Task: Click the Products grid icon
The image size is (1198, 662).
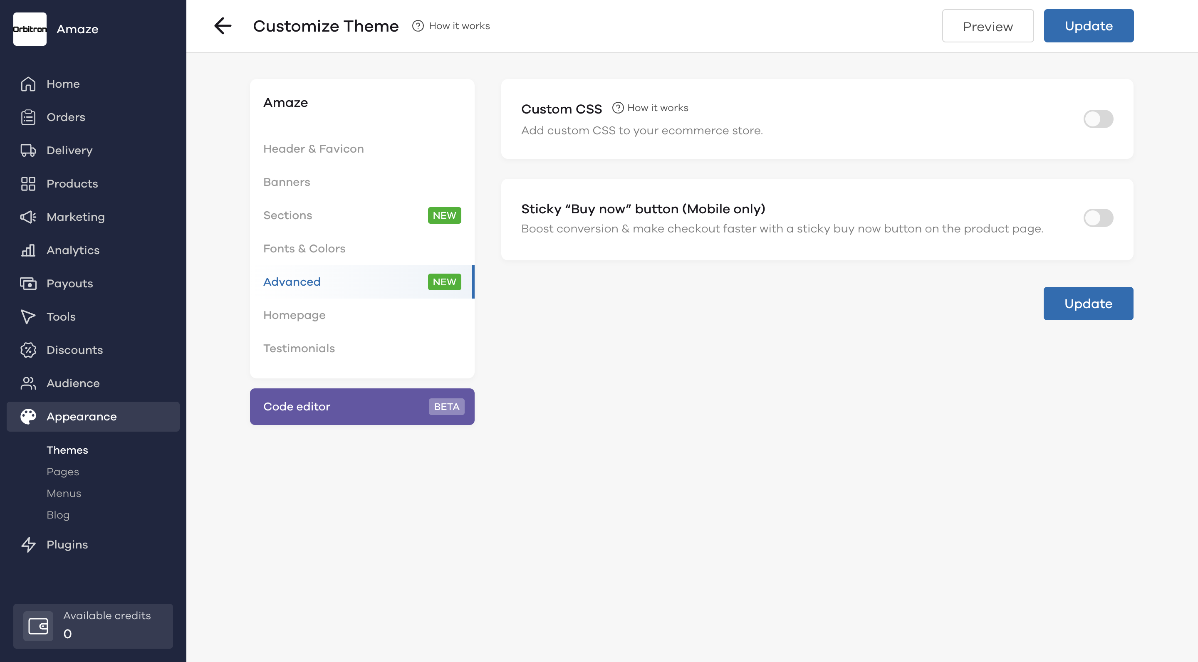Action: point(28,184)
